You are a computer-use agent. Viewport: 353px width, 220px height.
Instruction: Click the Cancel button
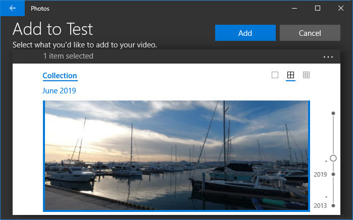point(310,33)
